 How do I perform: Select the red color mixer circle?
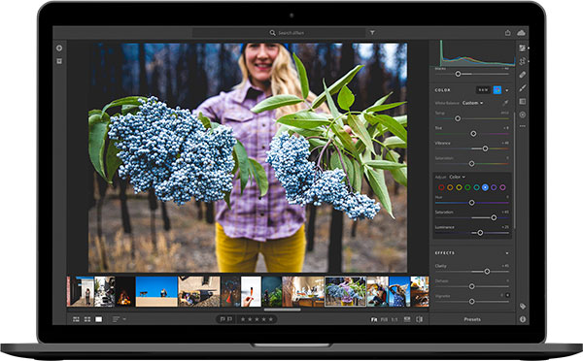[441, 187]
